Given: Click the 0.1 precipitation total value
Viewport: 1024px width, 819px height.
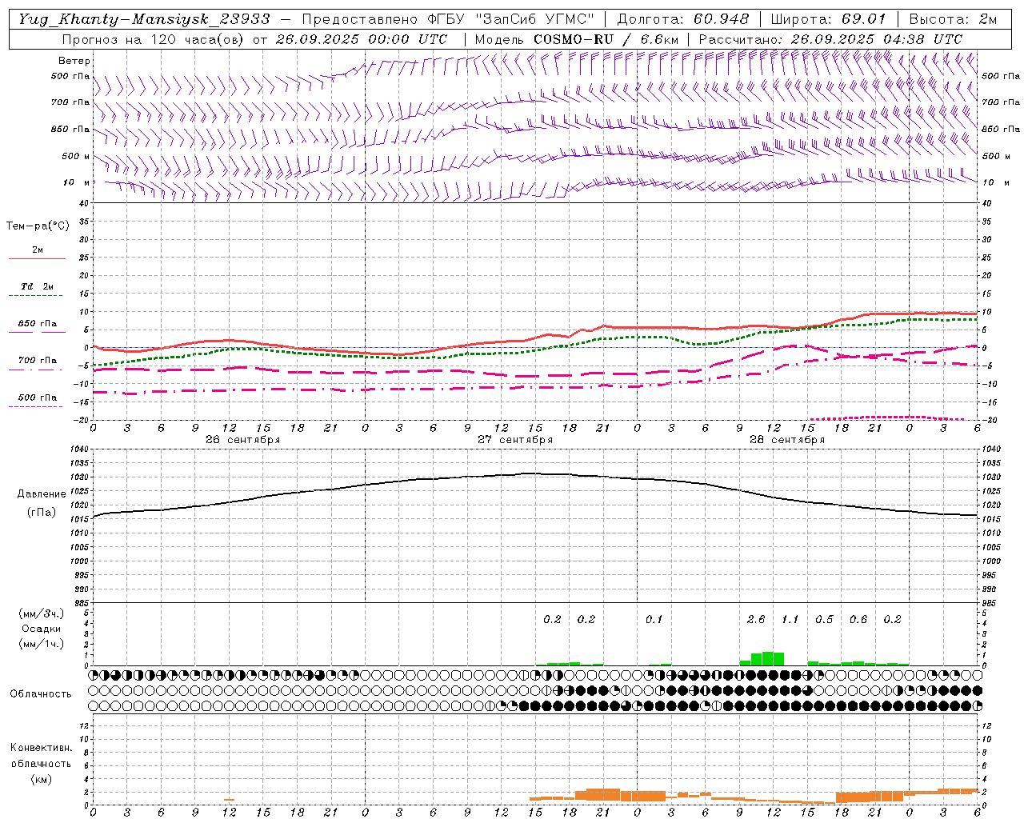Looking at the screenshot, I should pos(654,619).
